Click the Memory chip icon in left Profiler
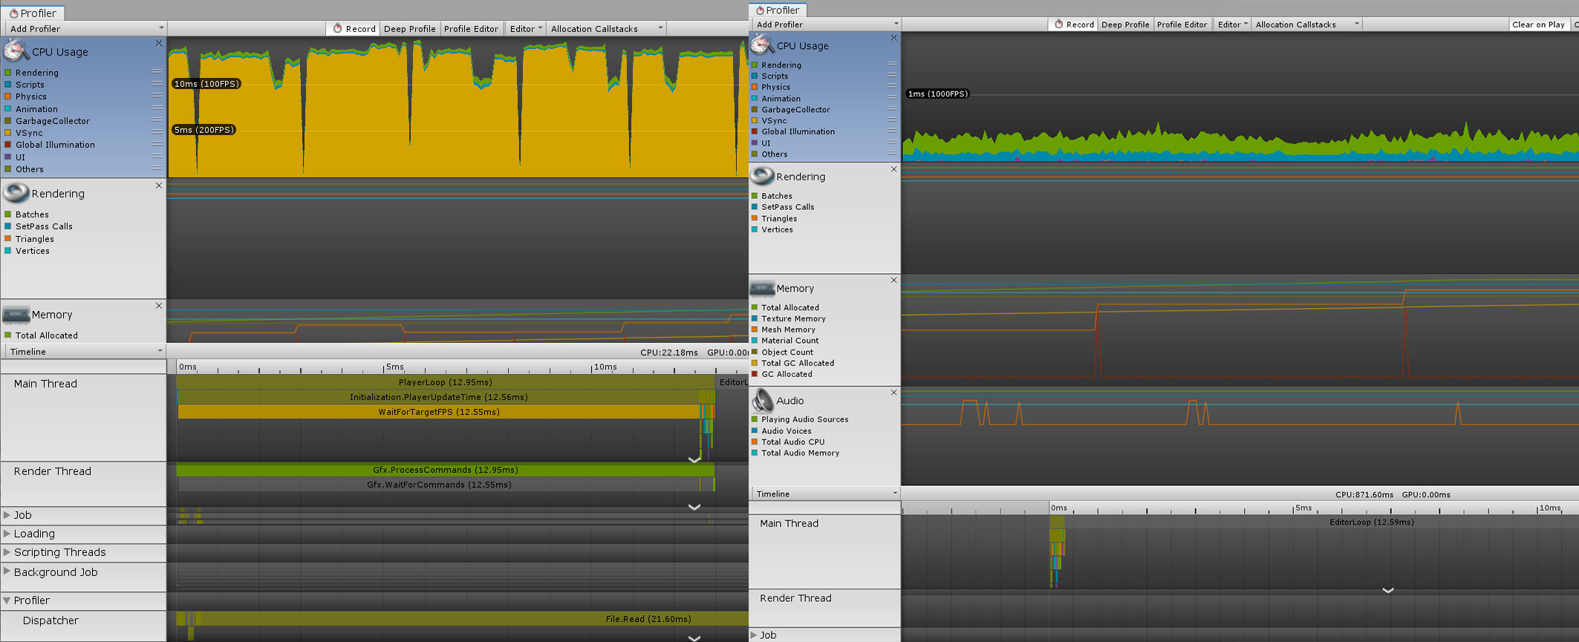The image size is (1579, 642). coord(16,315)
